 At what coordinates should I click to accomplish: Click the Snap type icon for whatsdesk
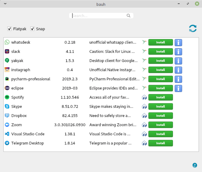click(144, 42)
